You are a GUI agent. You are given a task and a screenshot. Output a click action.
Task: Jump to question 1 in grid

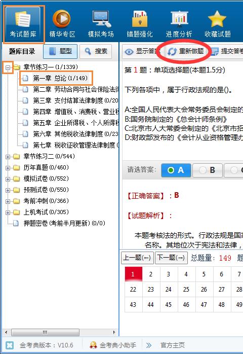[134, 274]
